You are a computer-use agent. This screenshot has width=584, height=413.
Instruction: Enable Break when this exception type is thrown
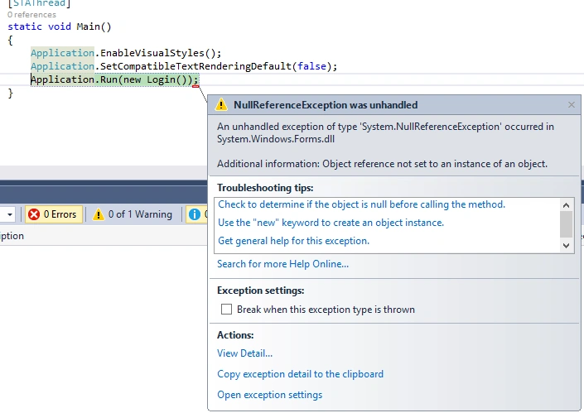coord(226,310)
